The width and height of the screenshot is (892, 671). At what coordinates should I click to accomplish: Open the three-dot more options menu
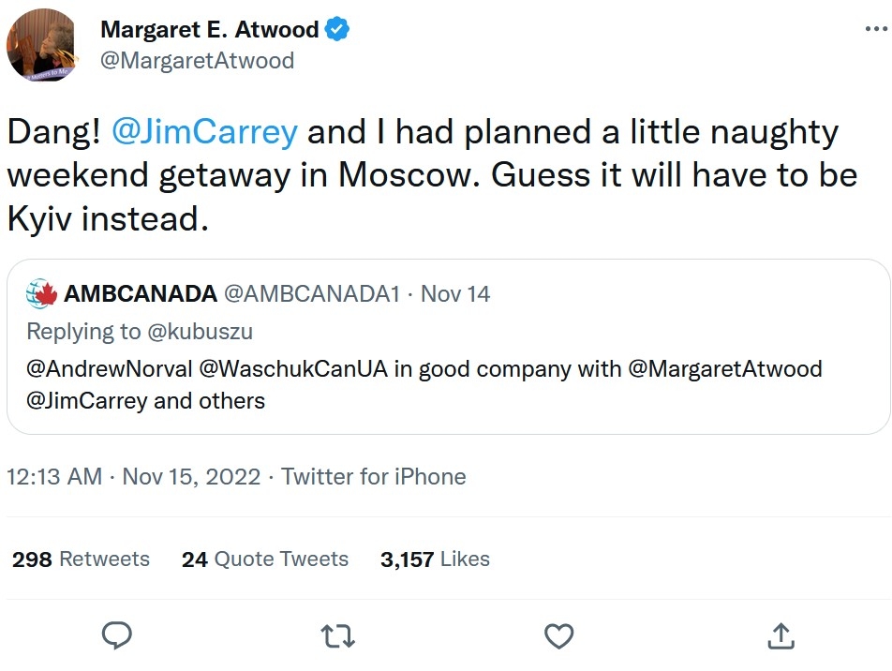click(x=874, y=29)
